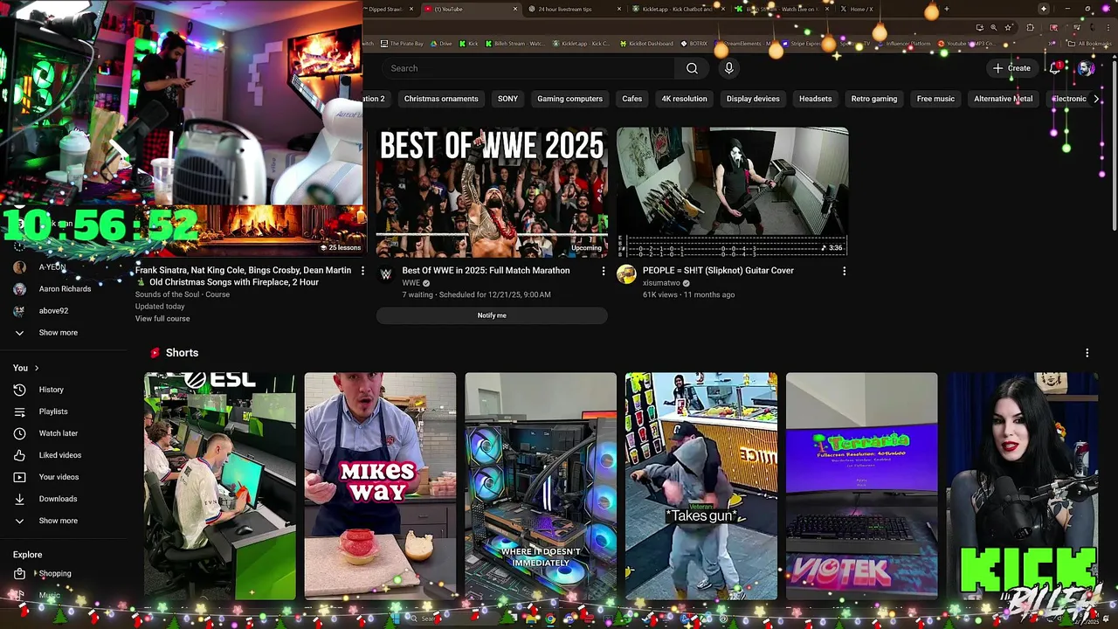This screenshot has width=1118, height=629.
Task: Select Headsets filter chip
Action: tap(815, 99)
